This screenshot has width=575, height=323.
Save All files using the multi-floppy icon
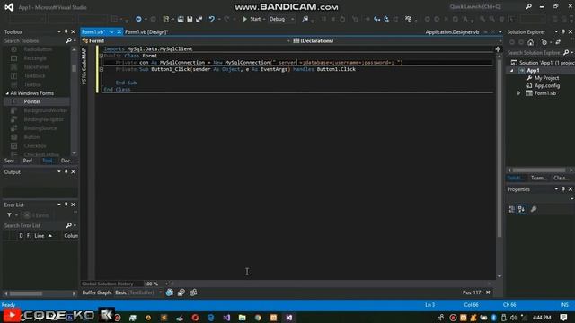click(x=199, y=19)
